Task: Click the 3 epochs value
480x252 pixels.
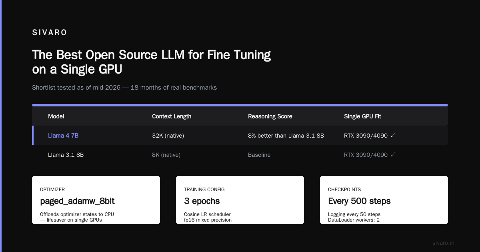Action: (202, 201)
